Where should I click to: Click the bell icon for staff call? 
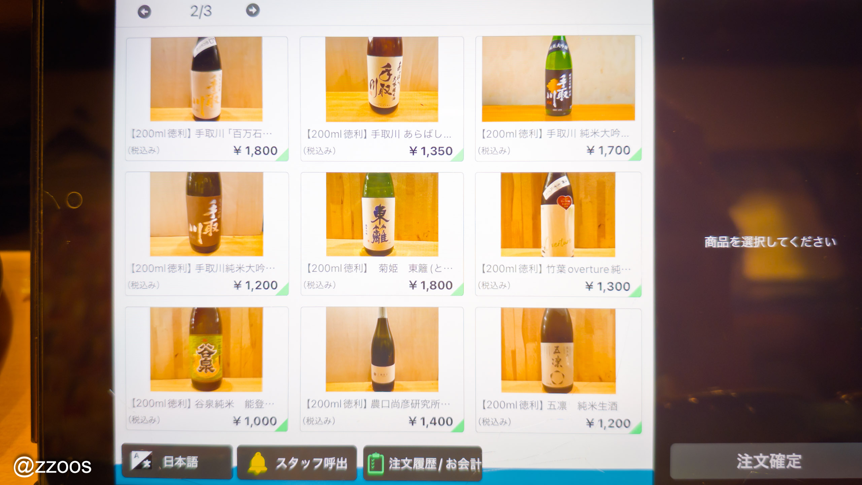pyautogui.click(x=258, y=463)
